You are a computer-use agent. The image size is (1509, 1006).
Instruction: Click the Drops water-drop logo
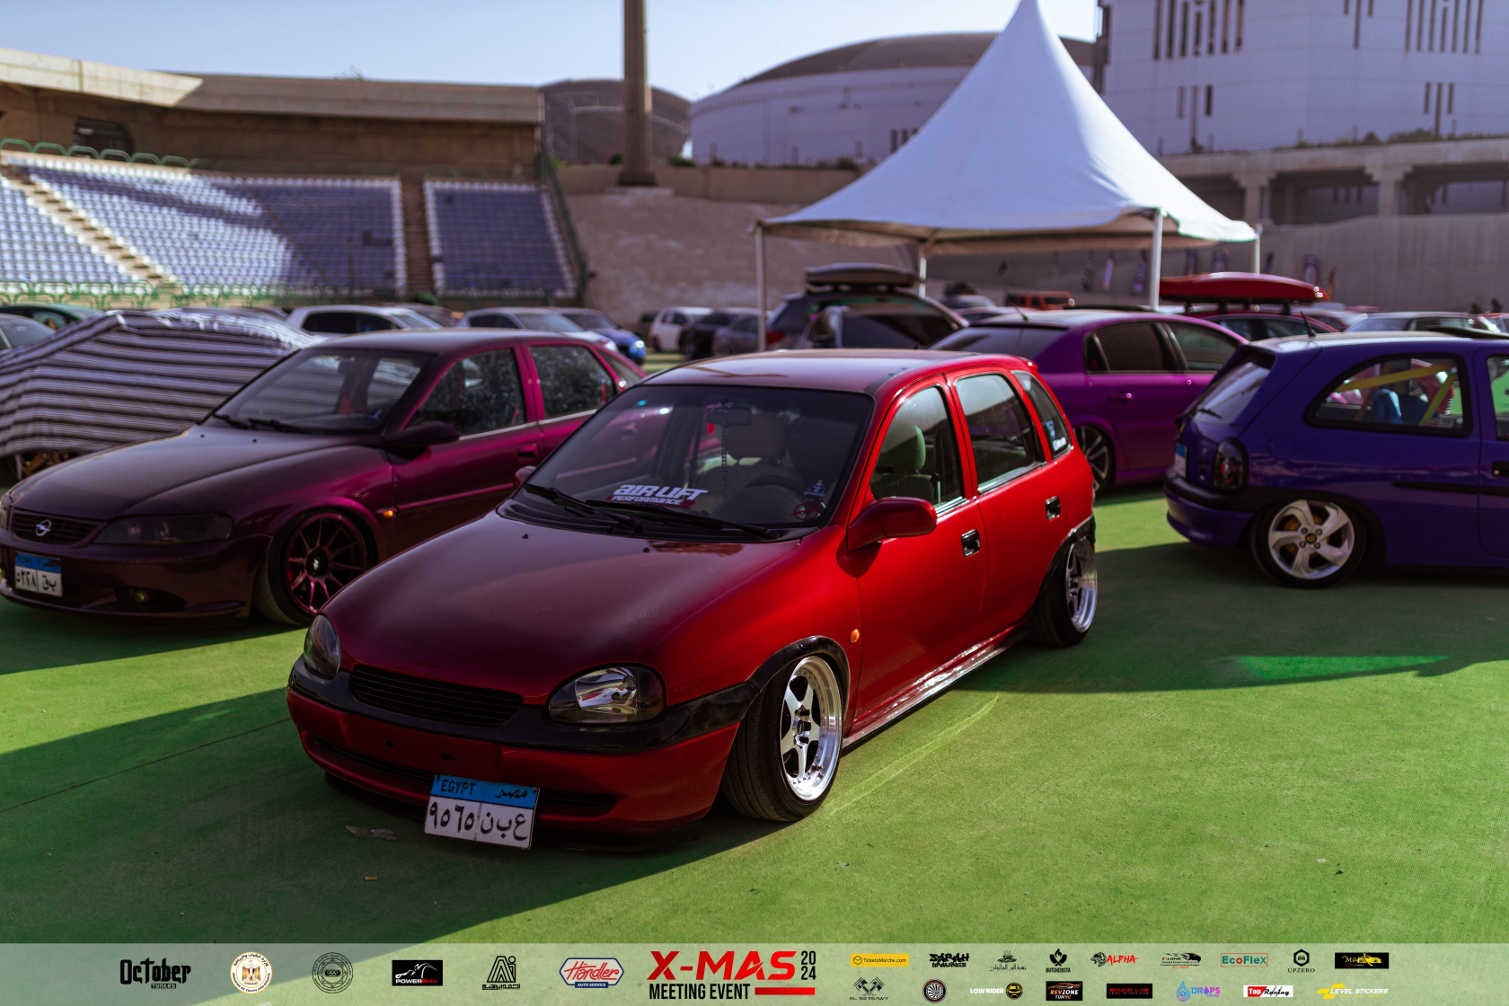[1198, 992]
